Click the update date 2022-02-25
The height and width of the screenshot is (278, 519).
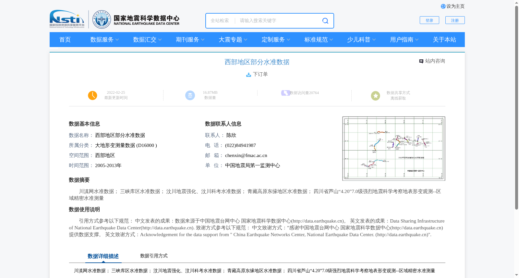tap(116, 92)
